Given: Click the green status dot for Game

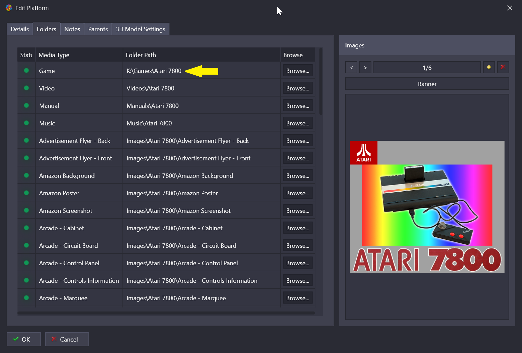Looking at the screenshot, I should [x=26, y=71].
